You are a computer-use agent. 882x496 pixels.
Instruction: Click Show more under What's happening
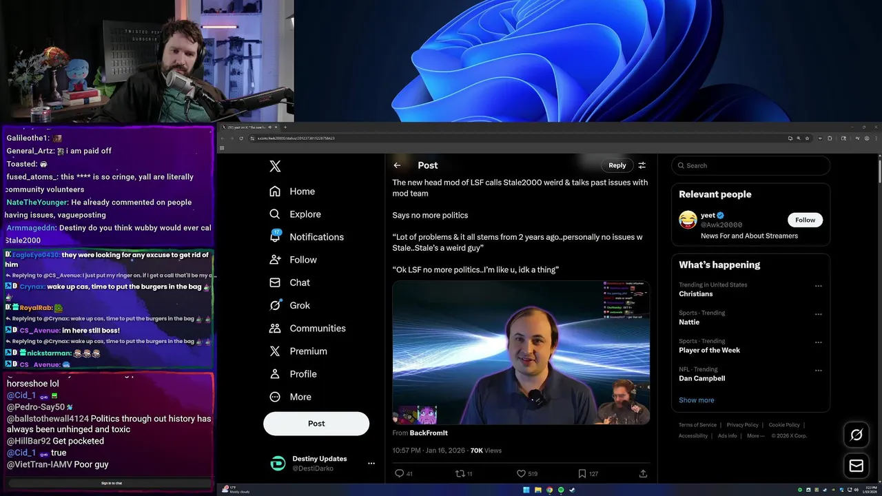[x=697, y=400]
